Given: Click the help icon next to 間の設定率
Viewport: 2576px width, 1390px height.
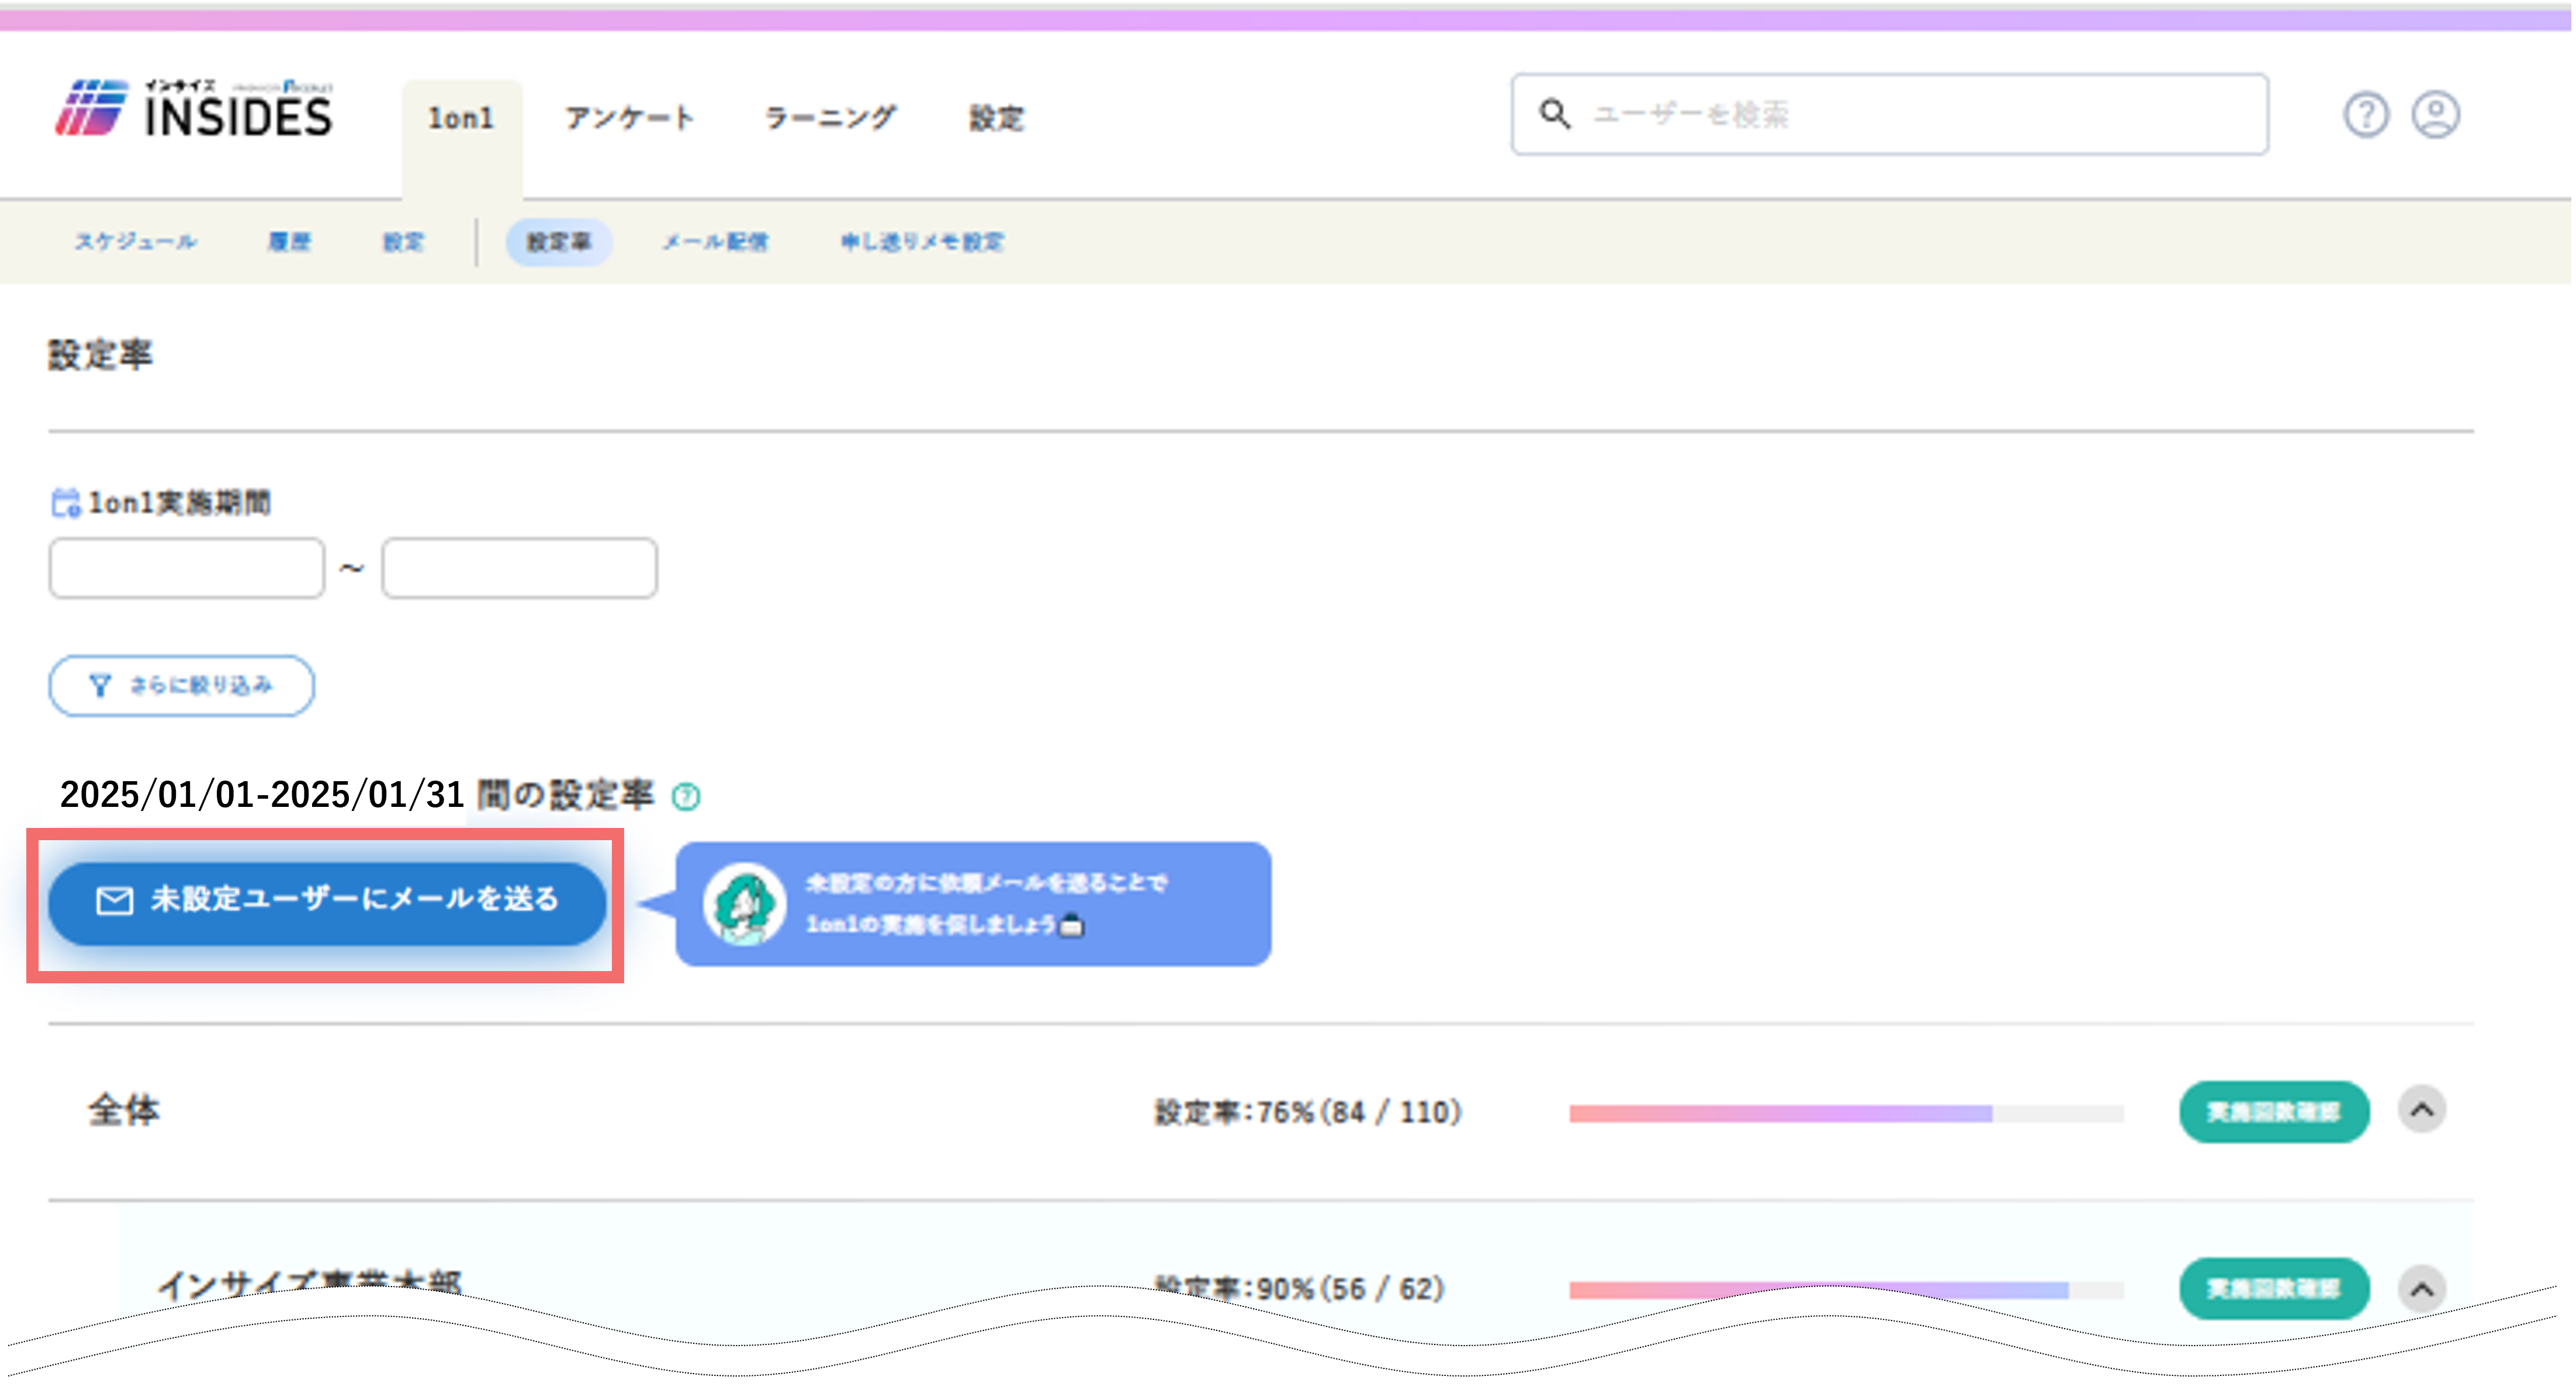Looking at the screenshot, I should coord(686,797).
